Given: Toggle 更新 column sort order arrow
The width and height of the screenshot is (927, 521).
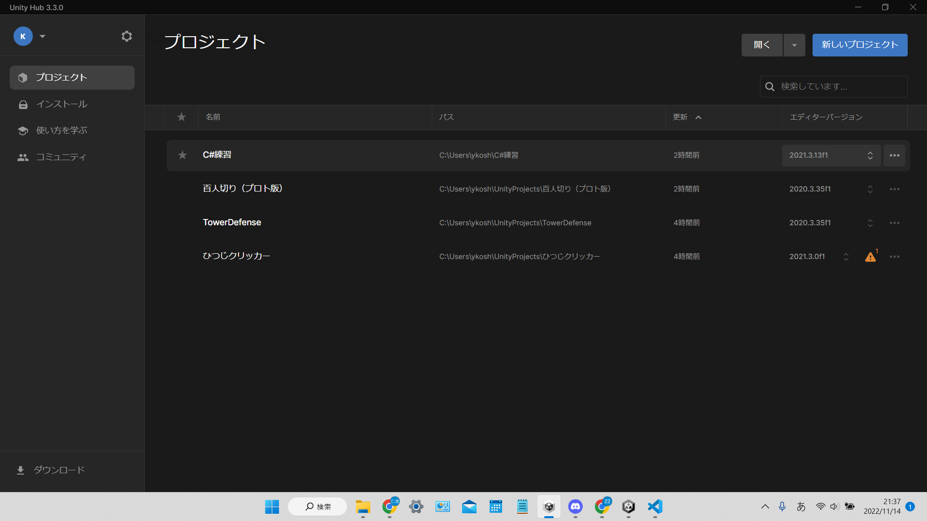Looking at the screenshot, I should click(698, 117).
